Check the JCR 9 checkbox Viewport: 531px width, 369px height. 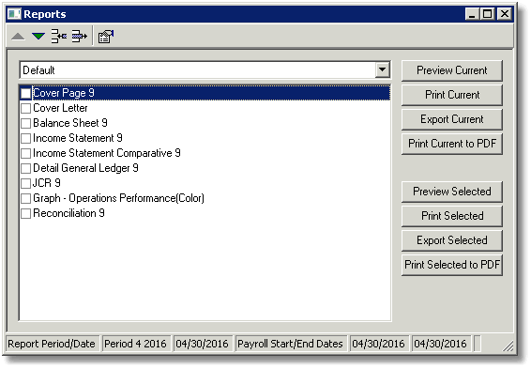(25, 183)
